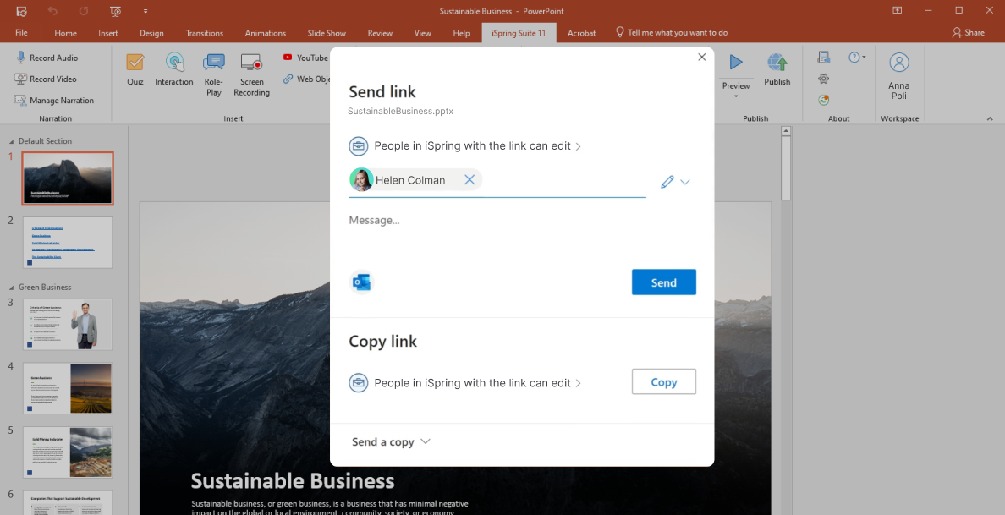Image resolution: width=1005 pixels, height=515 pixels.
Task: Insert a Web Object
Action: coord(306,79)
